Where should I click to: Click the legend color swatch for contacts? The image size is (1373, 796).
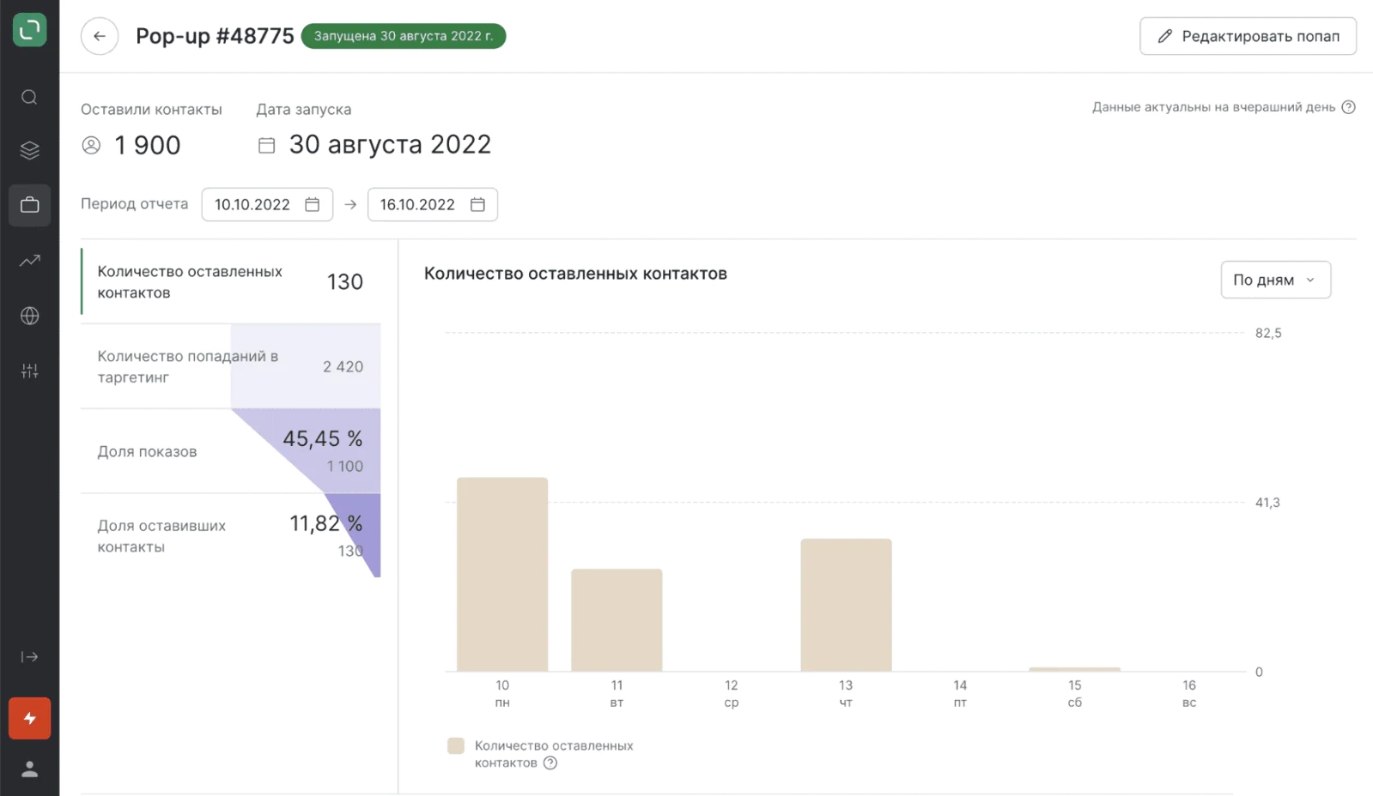(456, 745)
